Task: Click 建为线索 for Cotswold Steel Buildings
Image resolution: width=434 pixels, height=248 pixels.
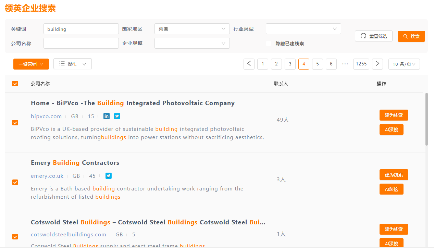Action: tap(394, 229)
